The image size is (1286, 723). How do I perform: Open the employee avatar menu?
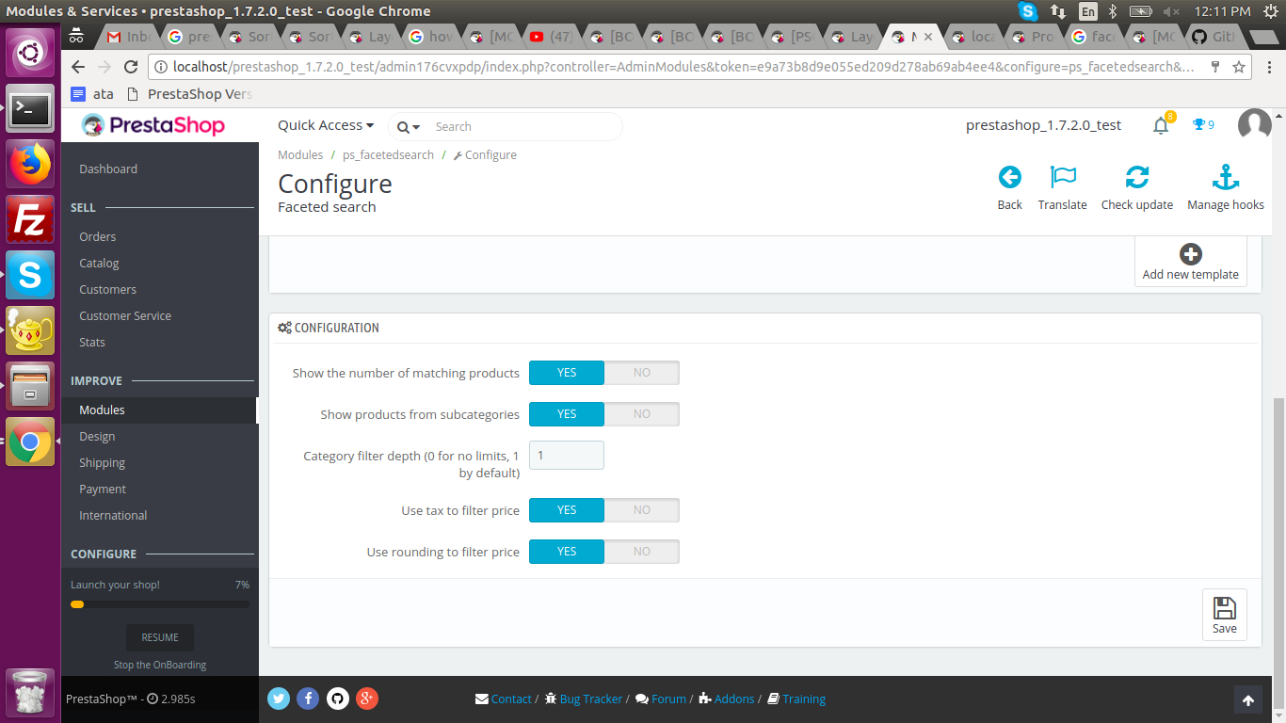1255,125
